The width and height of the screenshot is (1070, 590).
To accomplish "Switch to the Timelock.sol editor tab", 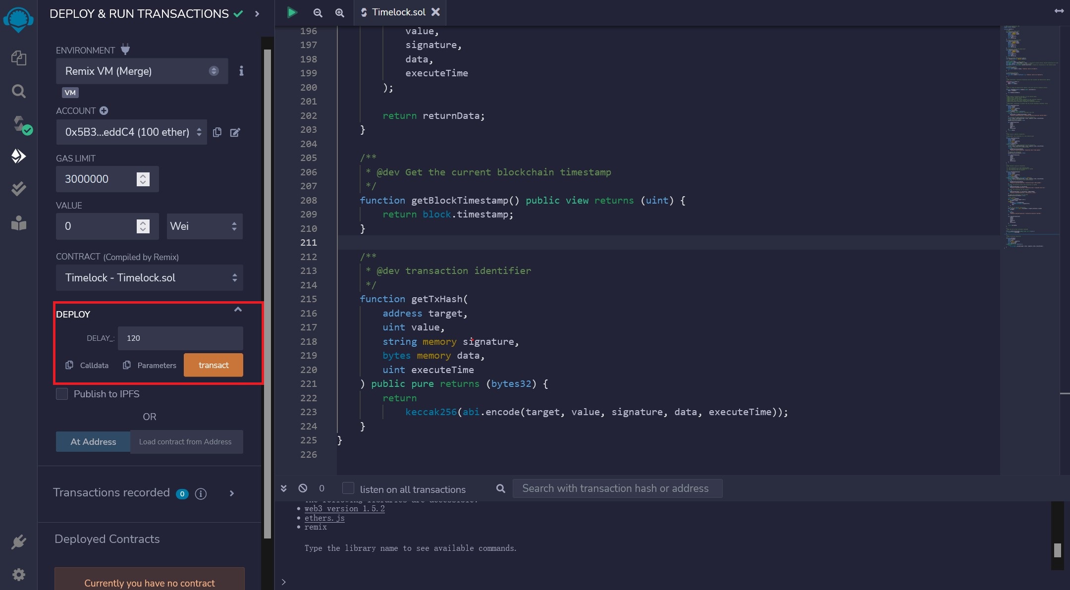I will point(399,12).
